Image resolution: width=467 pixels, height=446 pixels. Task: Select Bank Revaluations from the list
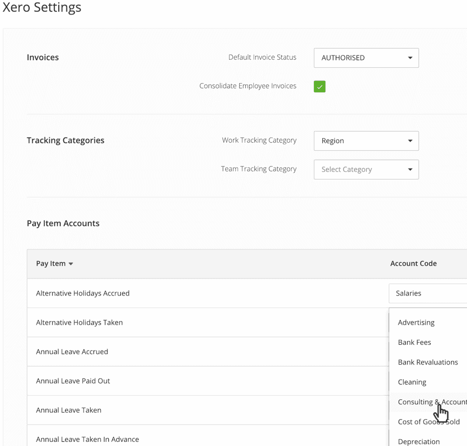click(x=428, y=362)
